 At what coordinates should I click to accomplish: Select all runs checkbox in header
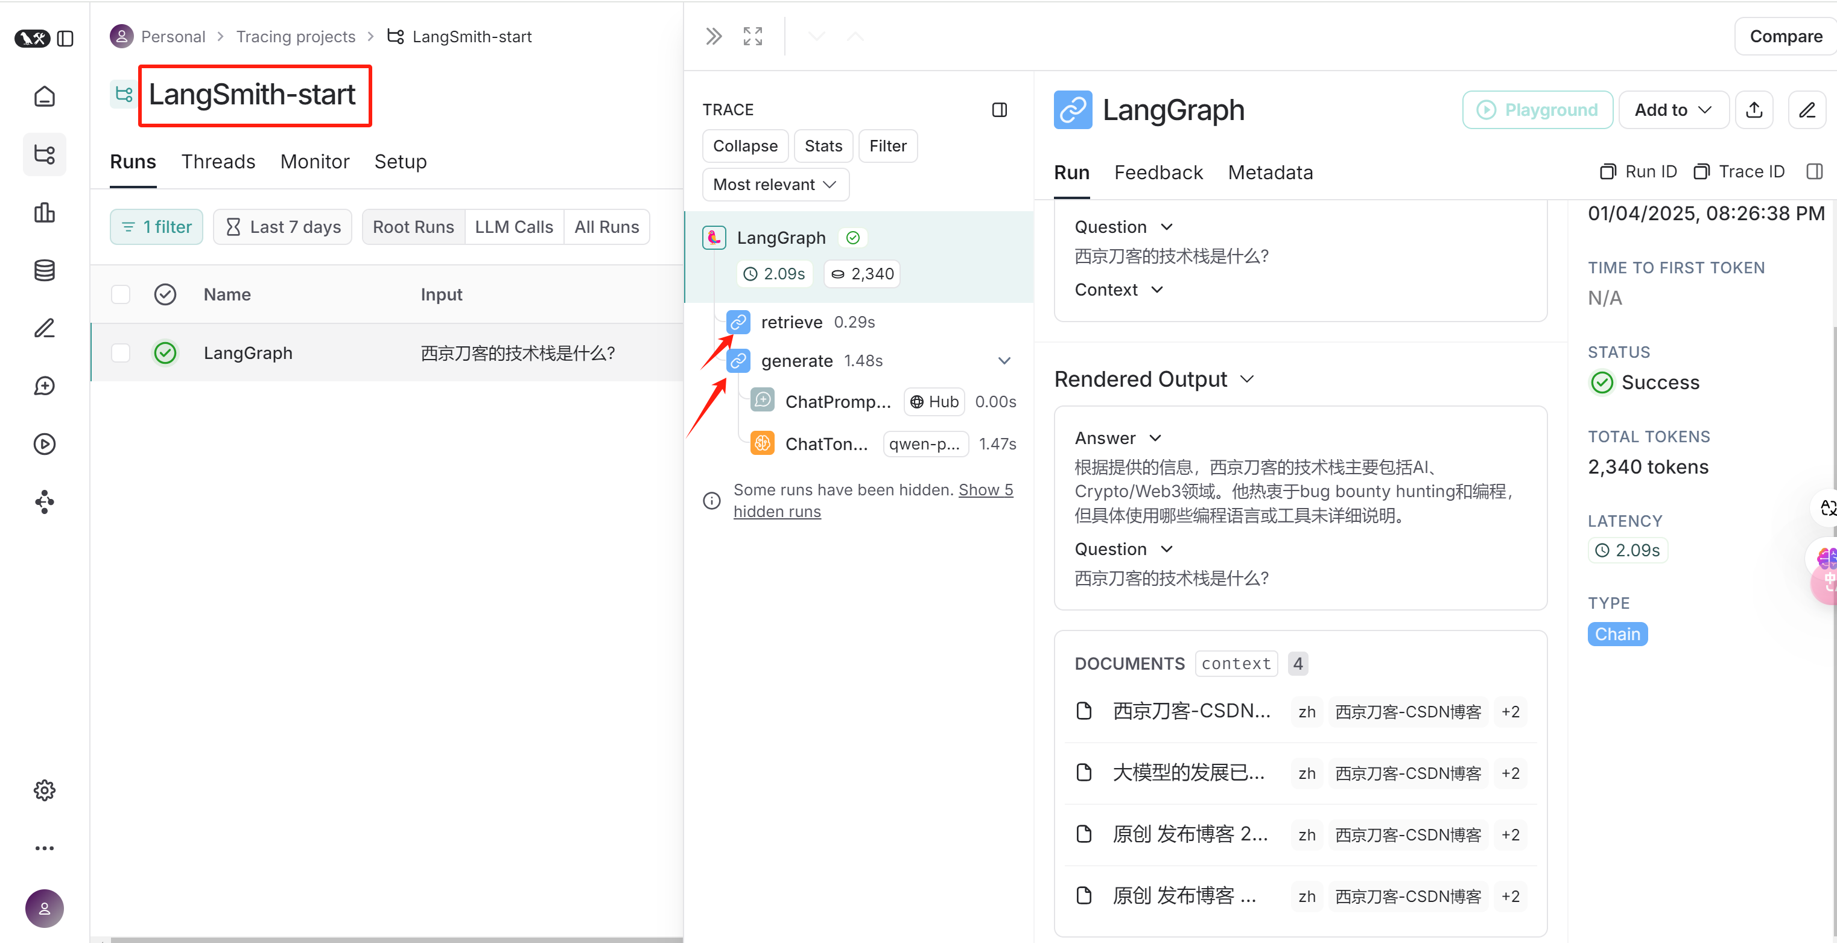point(121,294)
